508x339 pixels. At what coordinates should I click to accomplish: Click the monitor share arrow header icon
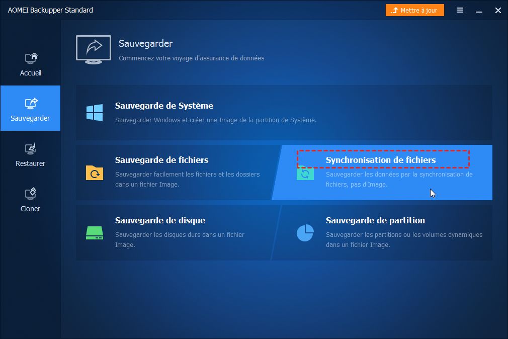[x=94, y=50]
